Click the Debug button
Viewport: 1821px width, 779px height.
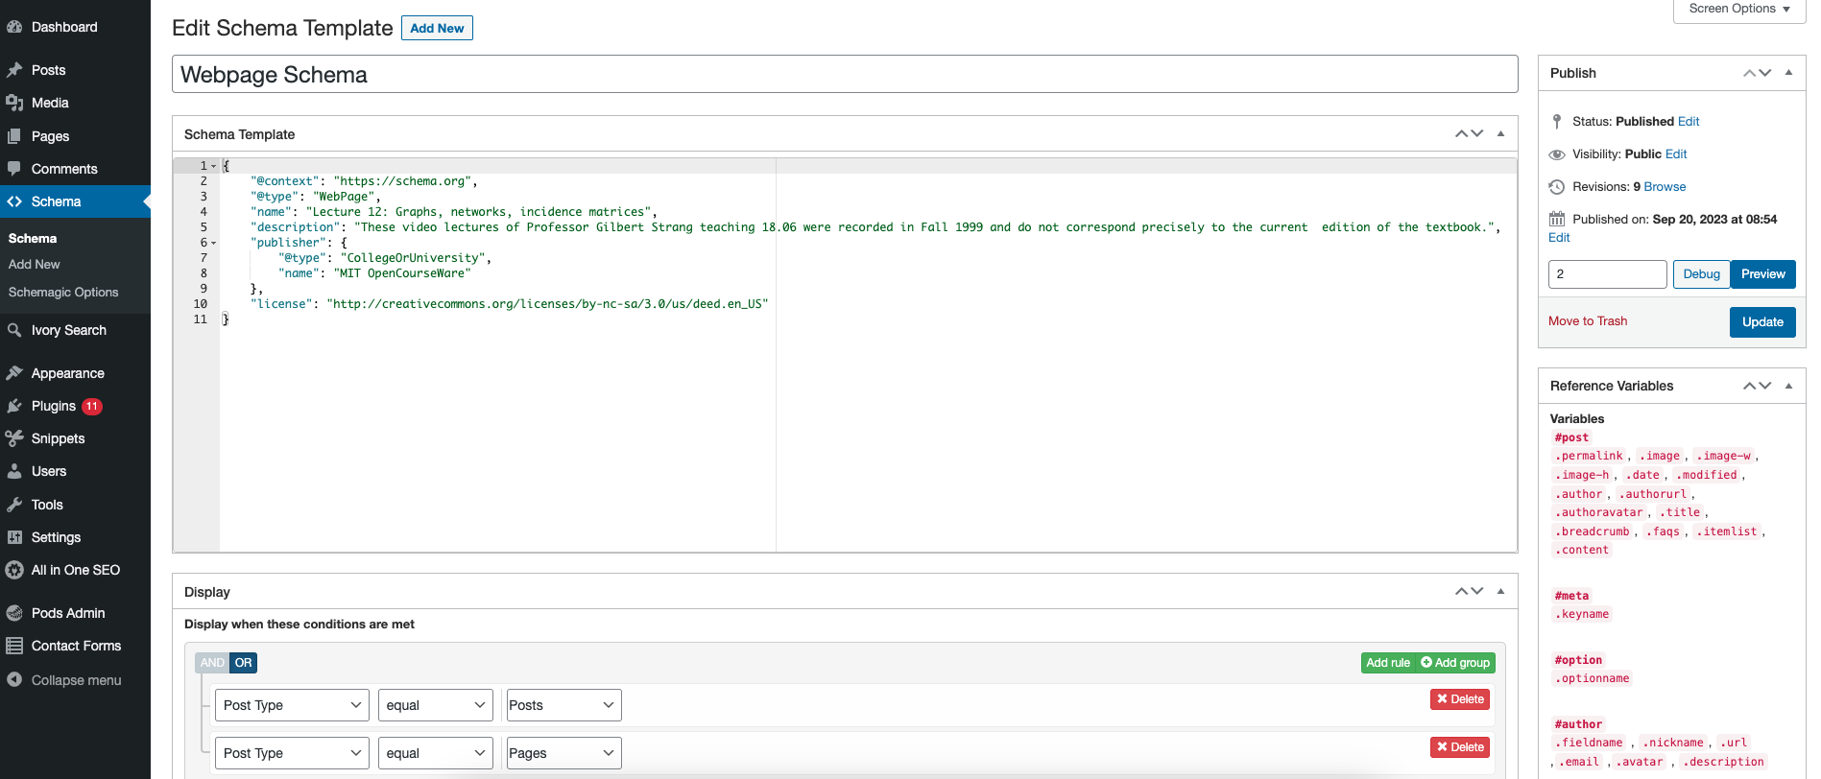point(1701,274)
